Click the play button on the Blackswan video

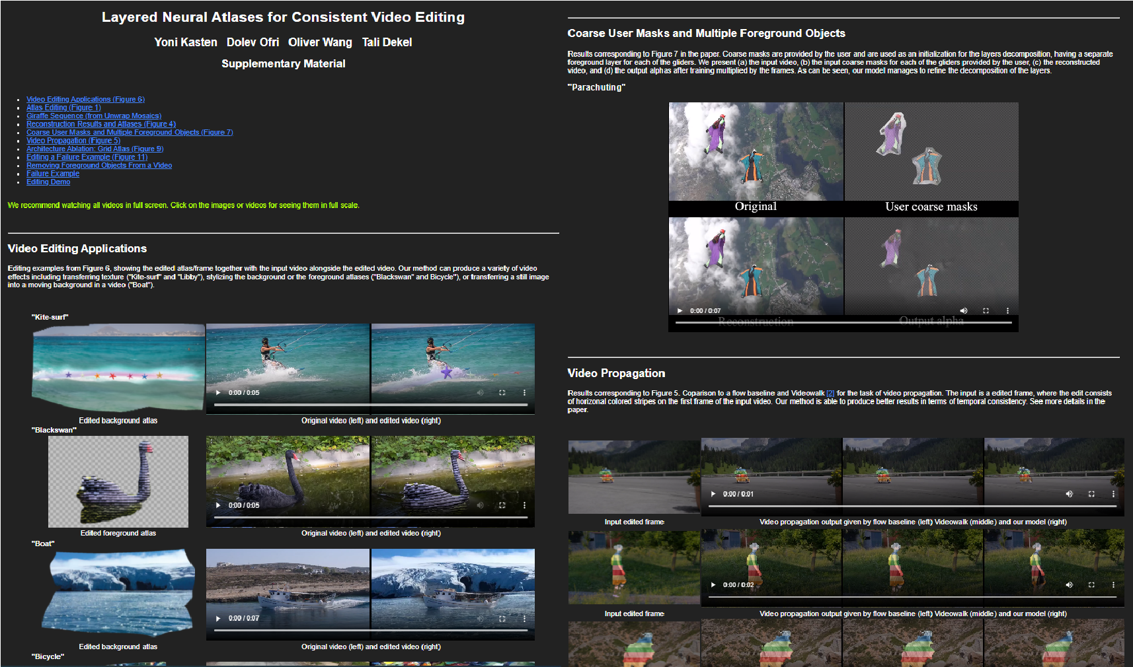[x=218, y=505]
